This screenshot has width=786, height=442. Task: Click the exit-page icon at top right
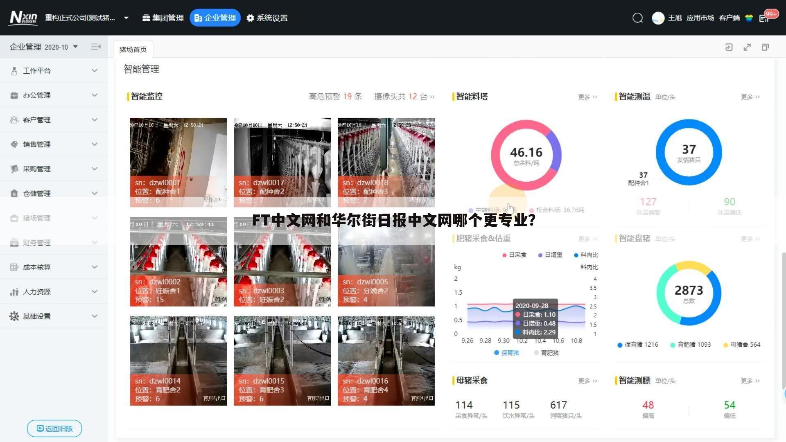pos(729,47)
